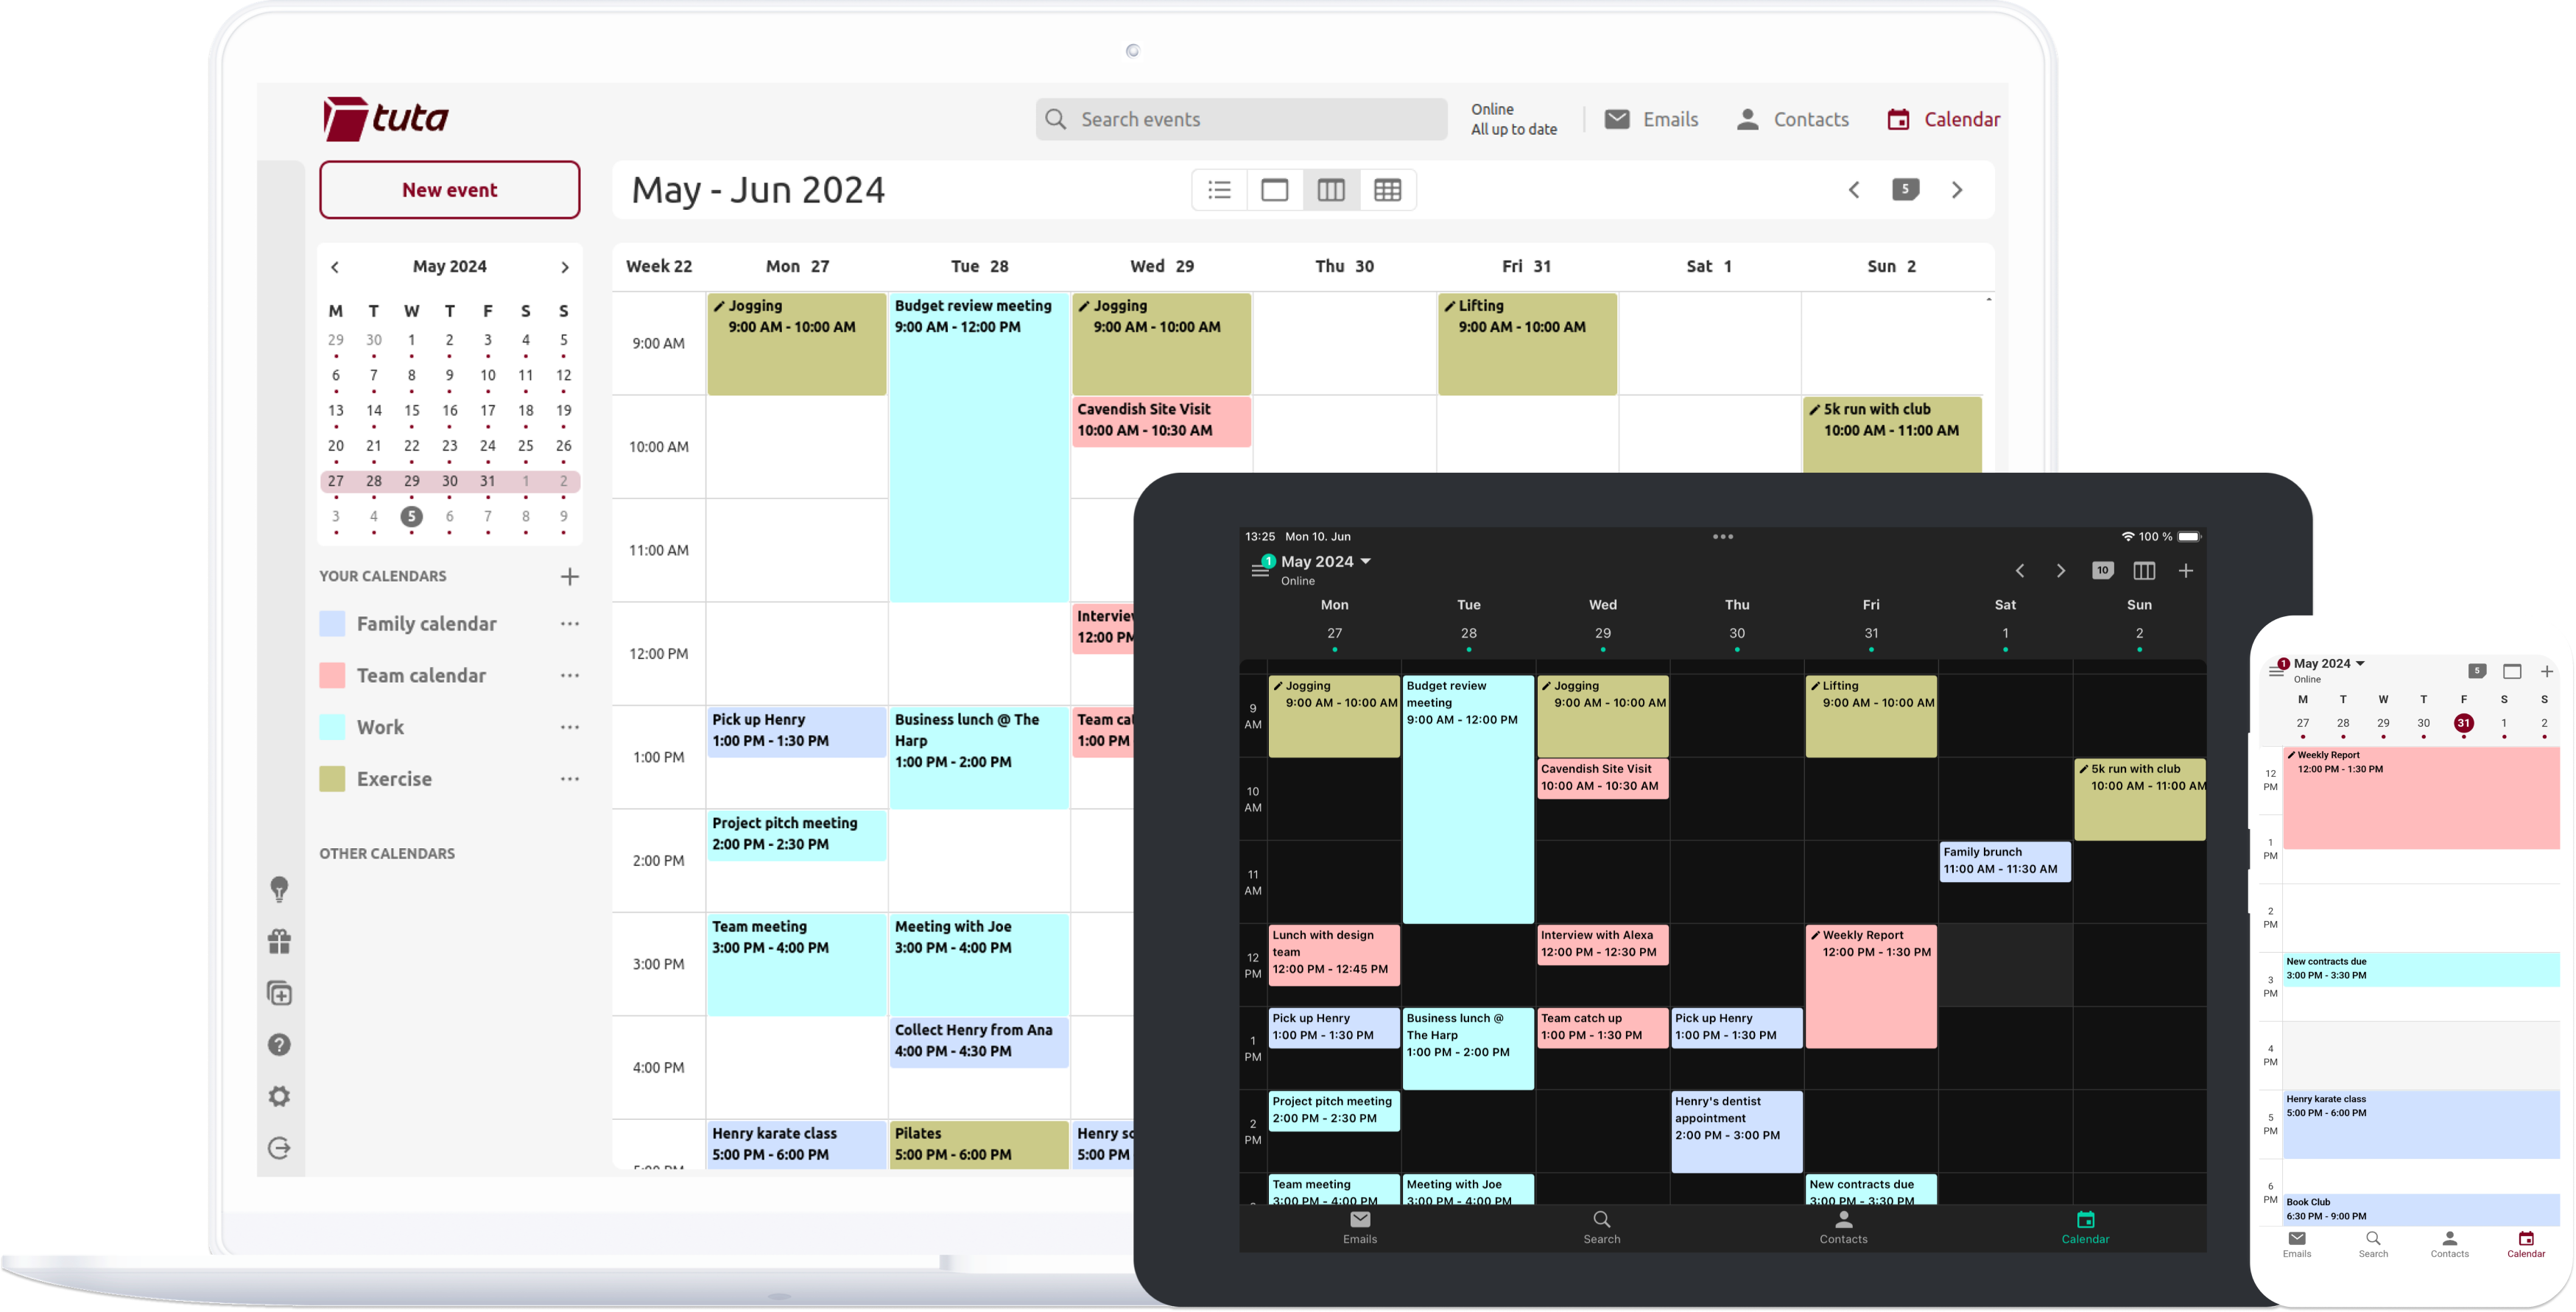The height and width of the screenshot is (1312, 2576).
Task: Click the search events magnifier icon
Action: click(1056, 119)
